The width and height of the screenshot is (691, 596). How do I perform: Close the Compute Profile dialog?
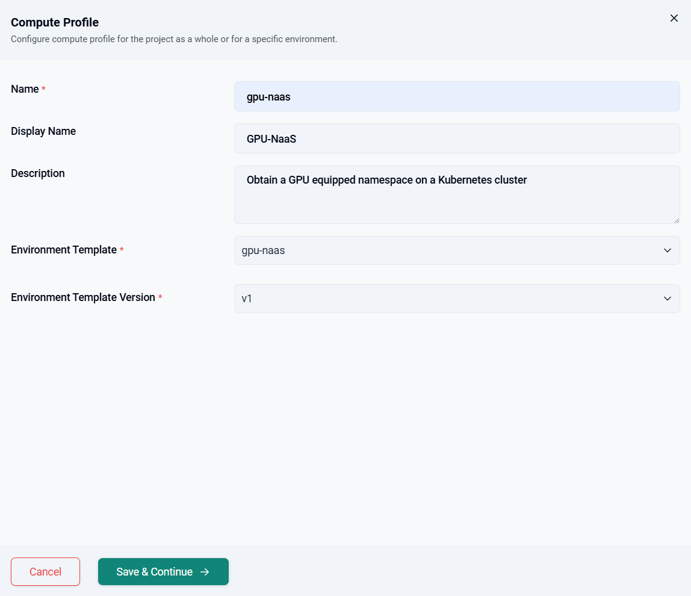pos(674,18)
